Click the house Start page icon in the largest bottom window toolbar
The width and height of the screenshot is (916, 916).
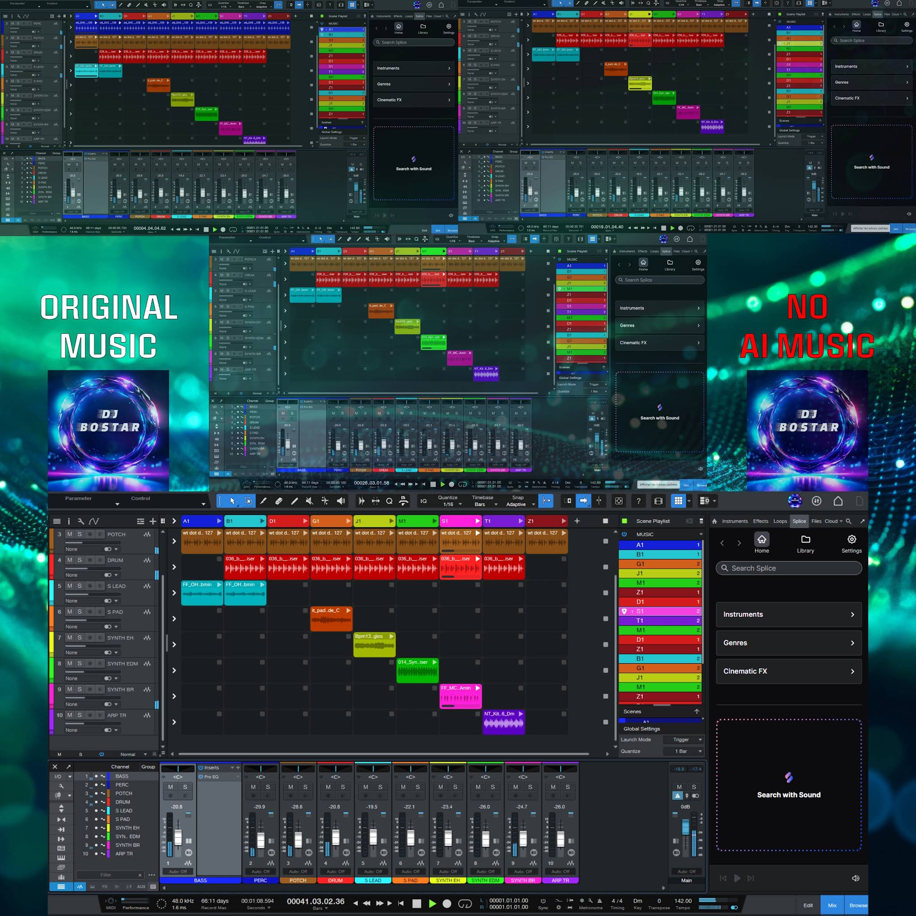(838, 501)
